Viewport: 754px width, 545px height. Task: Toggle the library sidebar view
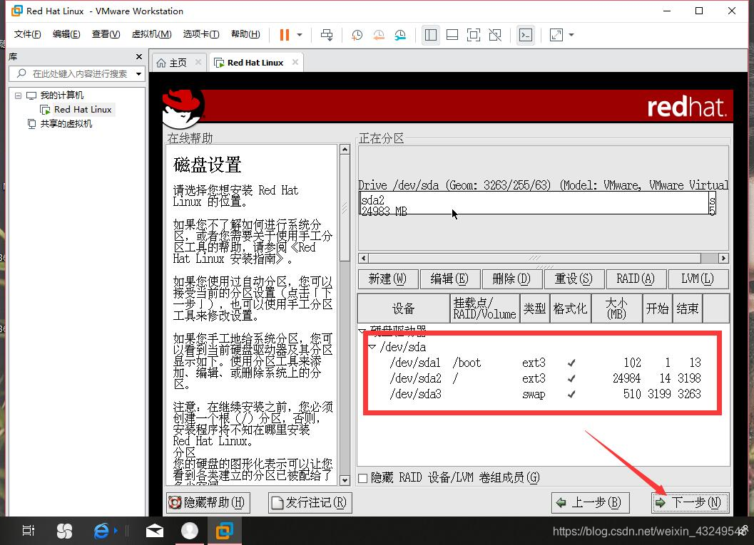point(431,35)
